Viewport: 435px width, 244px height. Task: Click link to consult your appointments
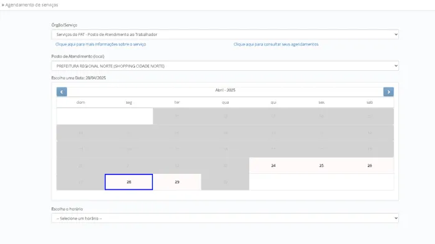point(276,44)
